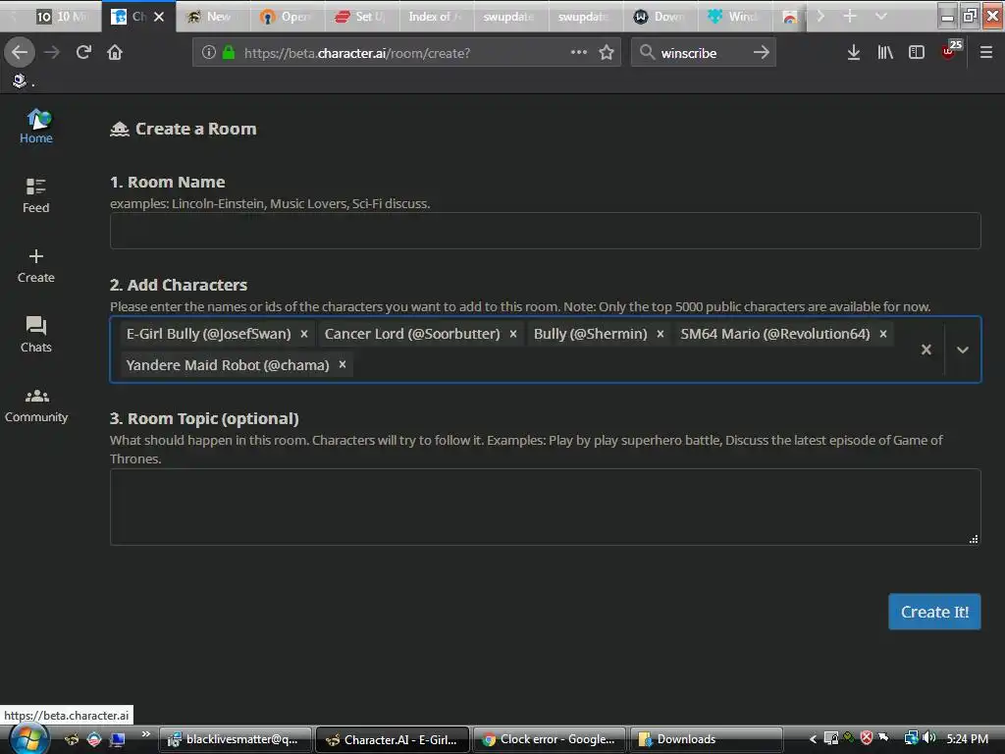Go to Home in sidebar
The image size is (1005, 754).
(x=36, y=127)
